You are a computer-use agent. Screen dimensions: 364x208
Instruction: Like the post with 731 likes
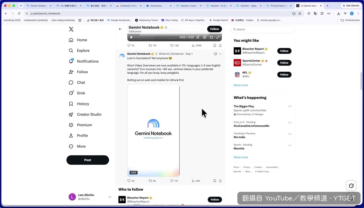[174, 181]
